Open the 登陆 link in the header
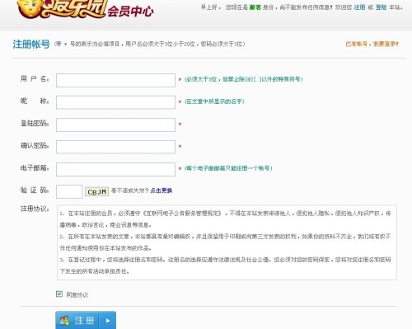 (x=381, y=7)
